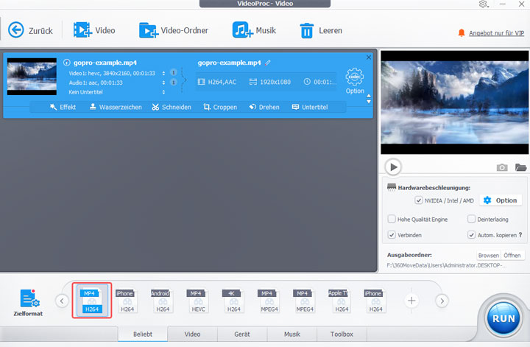Switch to the Beliebt tab
Image resolution: width=530 pixels, height=347 pixels.
(x=143, y=334)
